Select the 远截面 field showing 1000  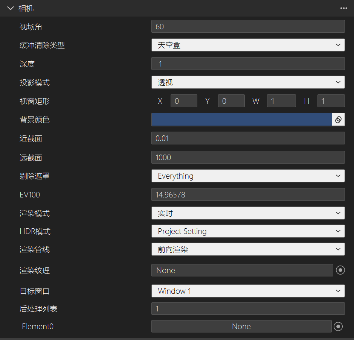pyautogui.click(x=248, y=157)
